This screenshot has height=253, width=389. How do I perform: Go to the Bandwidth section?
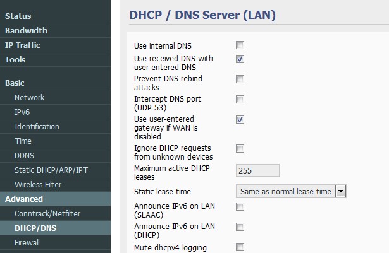coord(26,30)
